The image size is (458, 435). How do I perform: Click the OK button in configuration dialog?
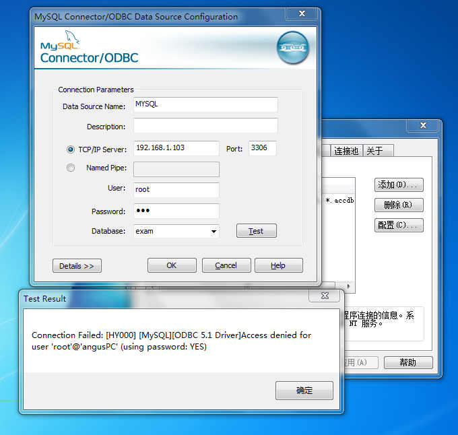click(172, 265)
